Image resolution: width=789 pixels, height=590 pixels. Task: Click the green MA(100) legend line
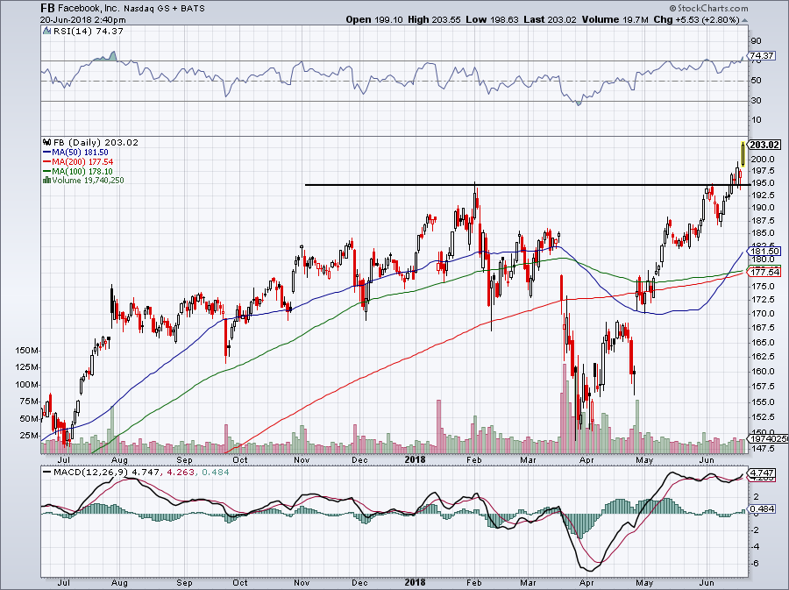(47, 172)
